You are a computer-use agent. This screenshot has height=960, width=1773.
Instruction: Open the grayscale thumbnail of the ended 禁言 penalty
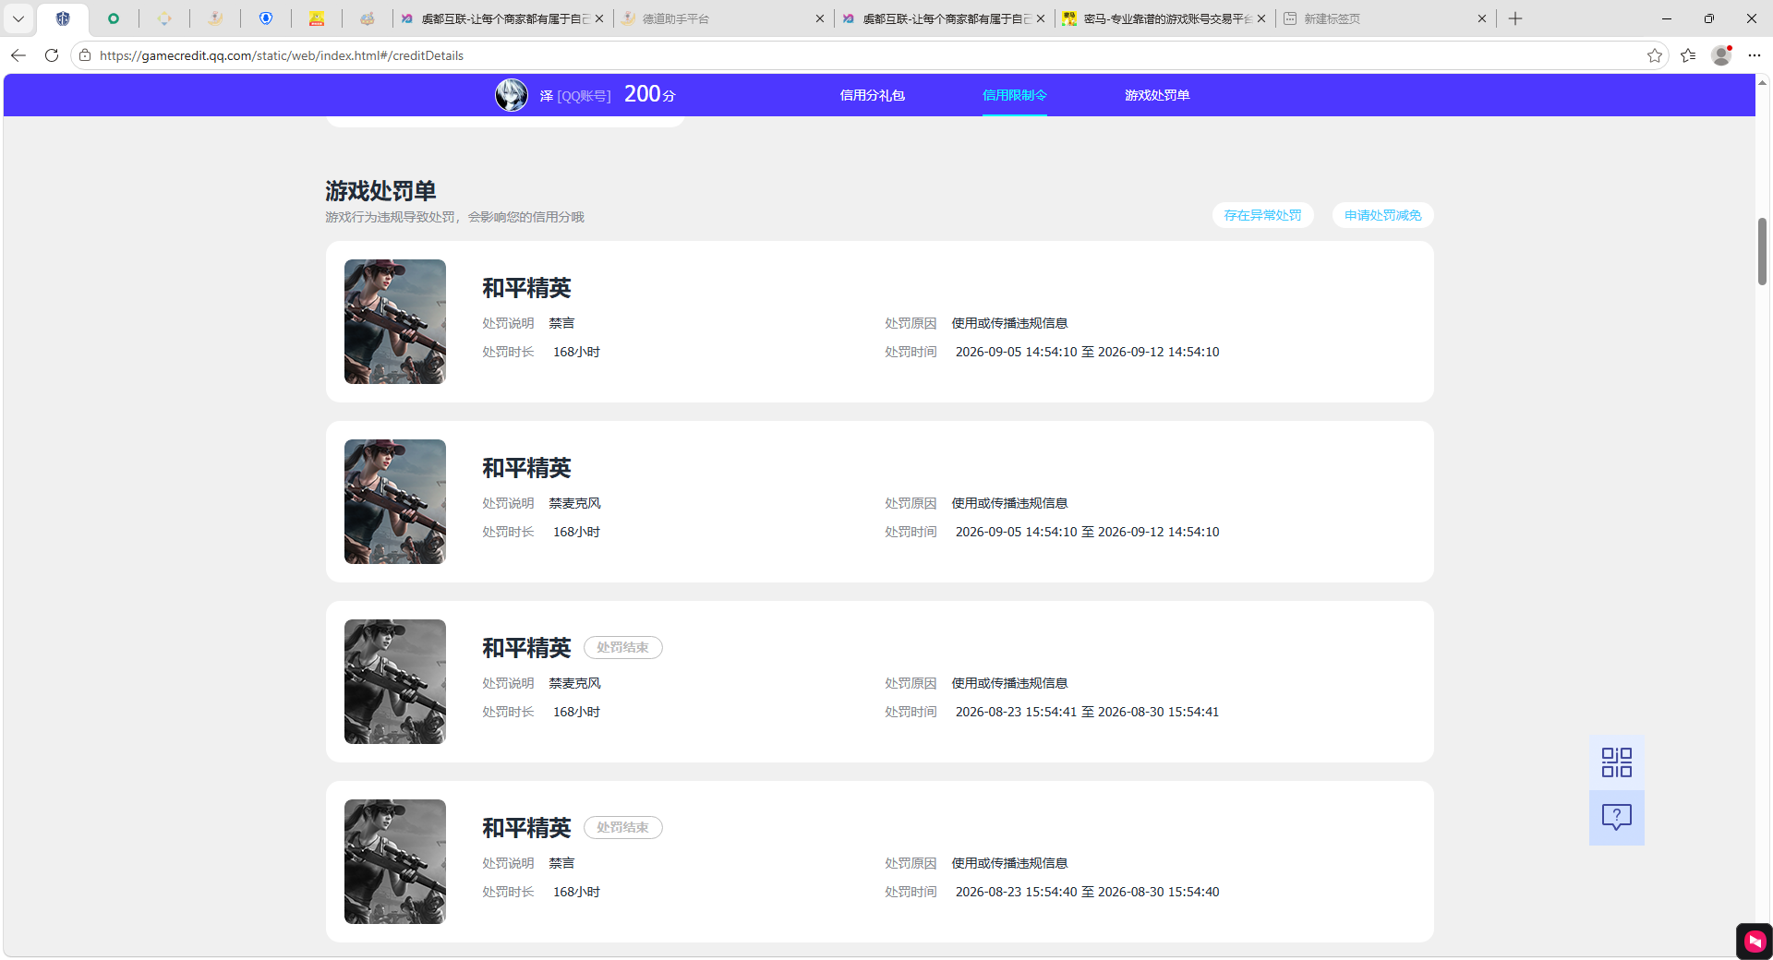[x=395, y=861]
